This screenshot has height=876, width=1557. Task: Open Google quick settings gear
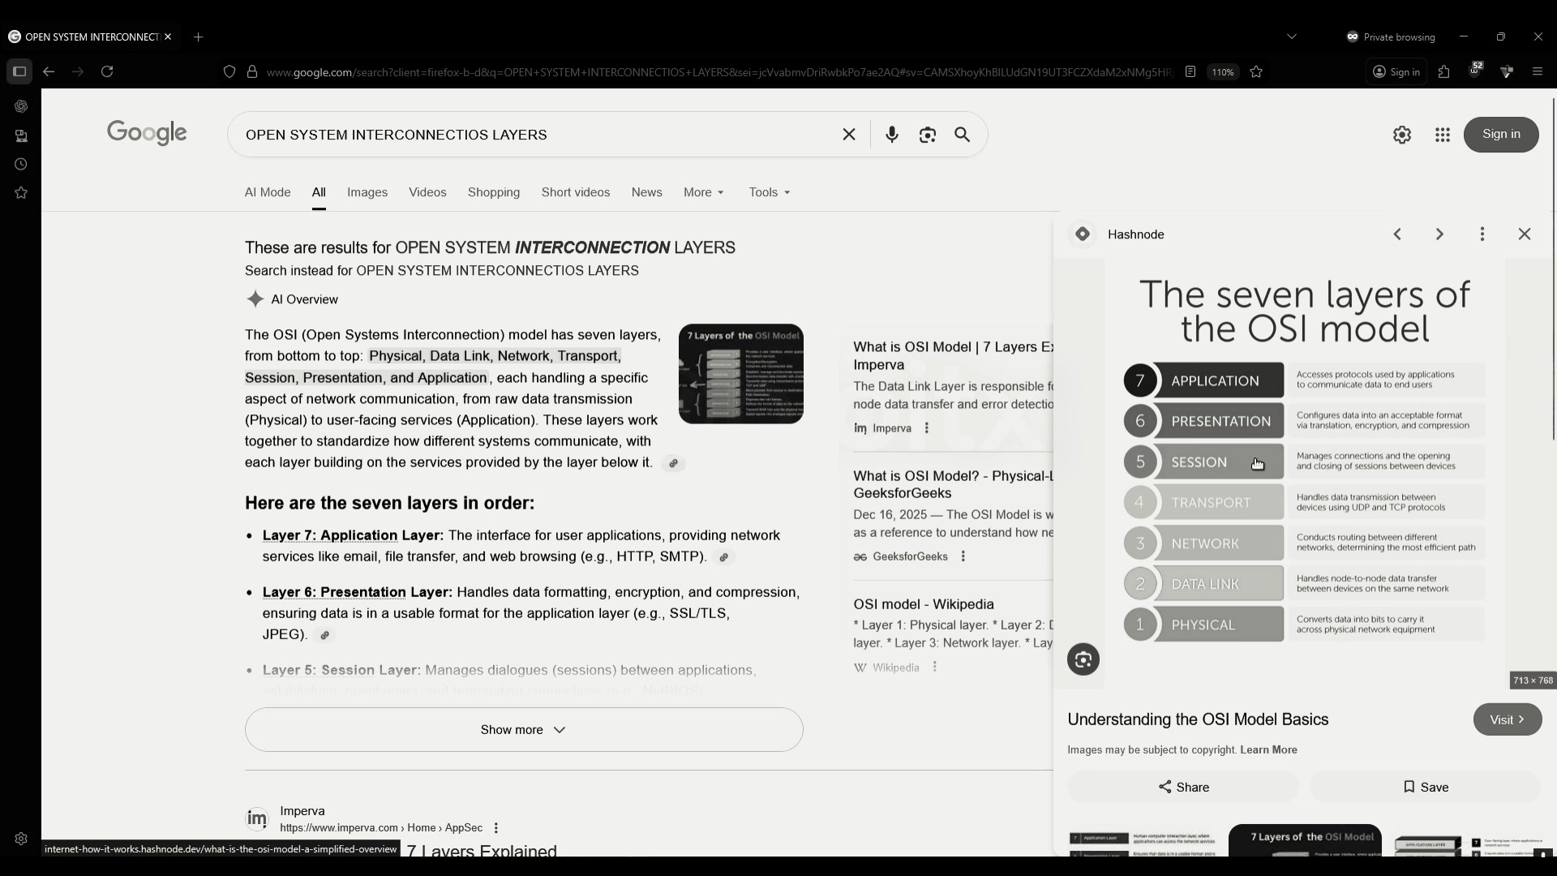[1402, 135]
